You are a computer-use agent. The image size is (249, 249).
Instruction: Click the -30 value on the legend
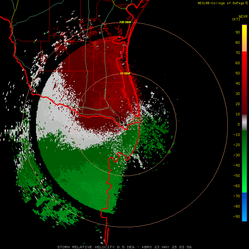click(x=237, y=155)
